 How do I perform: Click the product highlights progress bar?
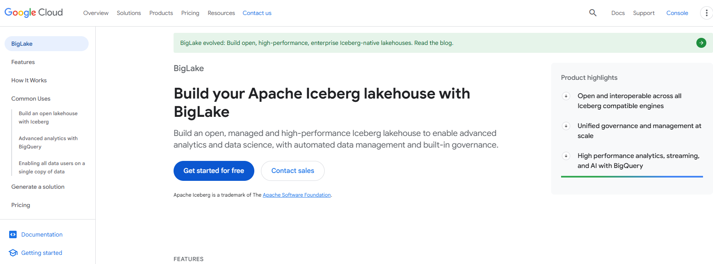631,177
